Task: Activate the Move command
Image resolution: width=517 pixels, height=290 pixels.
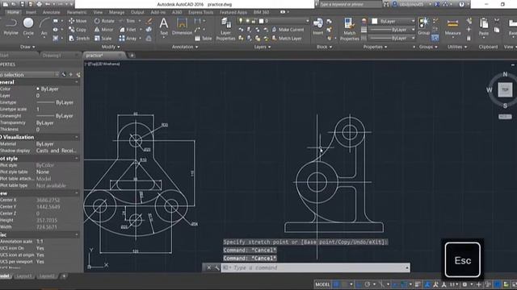Action: pyautogui.click(x=78, y=21)
